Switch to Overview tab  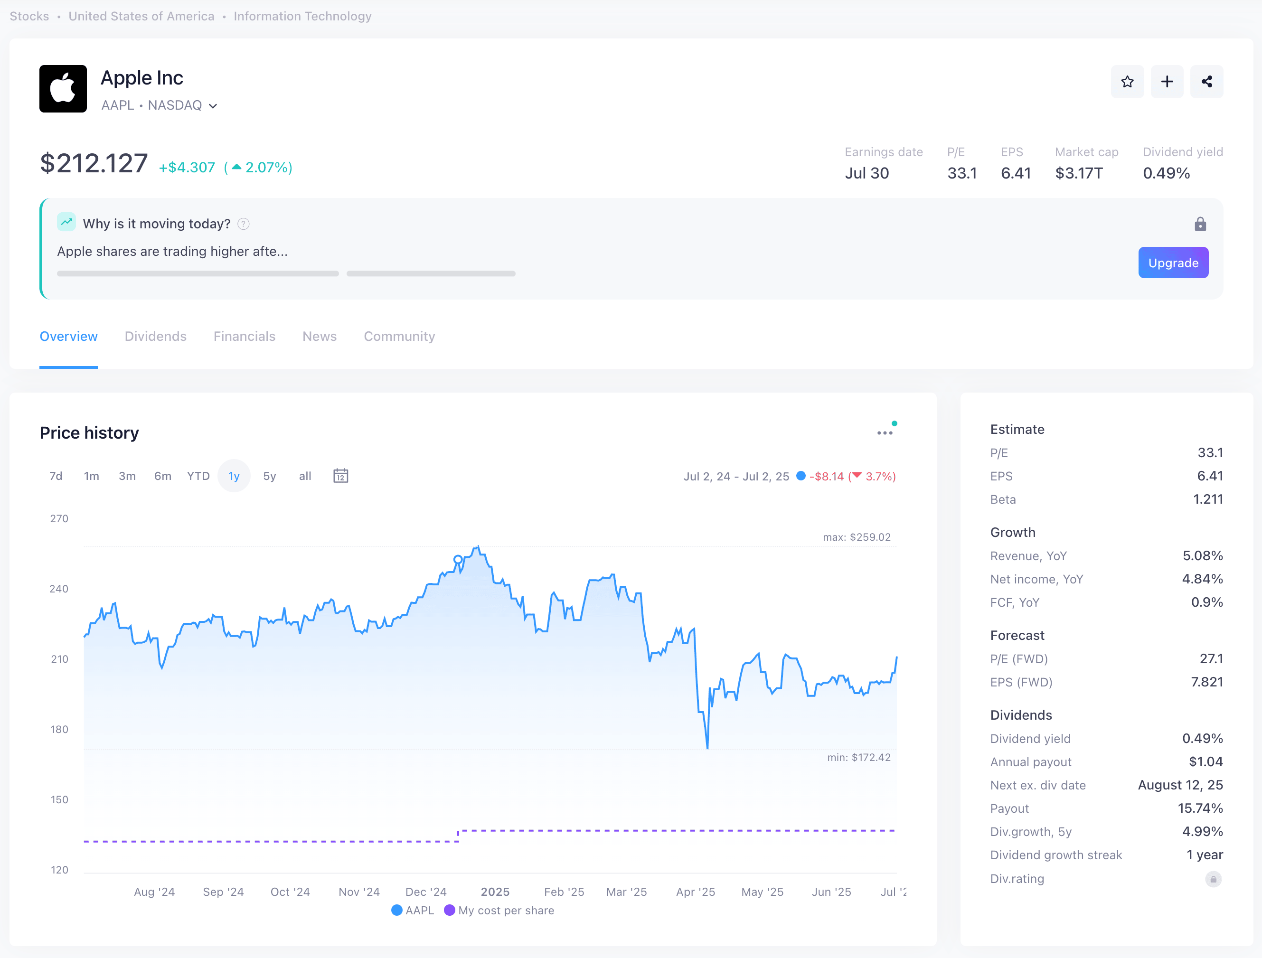tap(68, 336)
